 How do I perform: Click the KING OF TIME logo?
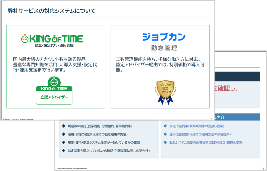click(x=52, y=39)
